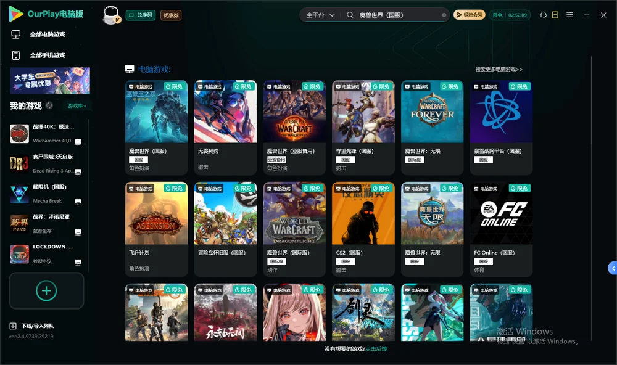The width and height of the screenshot is (617, 365).
Task: Click the OurPlay logo icon
Action: [x=16, y=14]
